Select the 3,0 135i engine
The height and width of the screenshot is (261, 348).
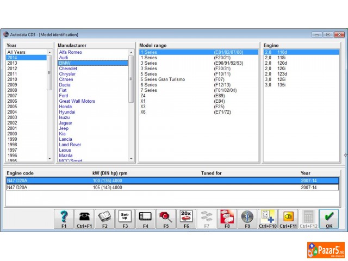coord(301,85)
